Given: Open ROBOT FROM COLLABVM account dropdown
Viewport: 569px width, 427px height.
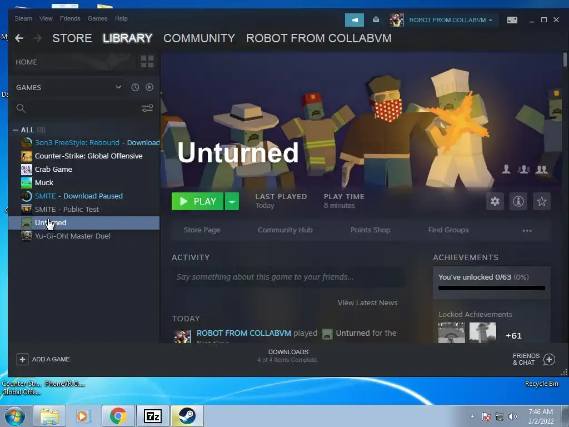Looking at the screenshot, I should (451, 20).
